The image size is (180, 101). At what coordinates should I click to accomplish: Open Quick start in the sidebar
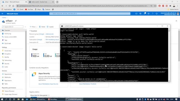8,43
